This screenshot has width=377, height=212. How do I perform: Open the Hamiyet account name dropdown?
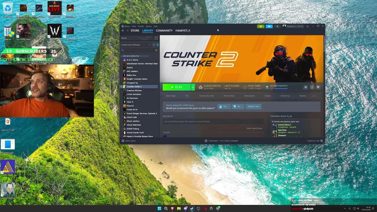pos(293,26)
